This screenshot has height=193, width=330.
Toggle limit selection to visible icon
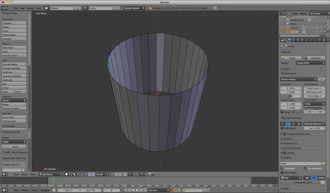(x=125, y=174)
